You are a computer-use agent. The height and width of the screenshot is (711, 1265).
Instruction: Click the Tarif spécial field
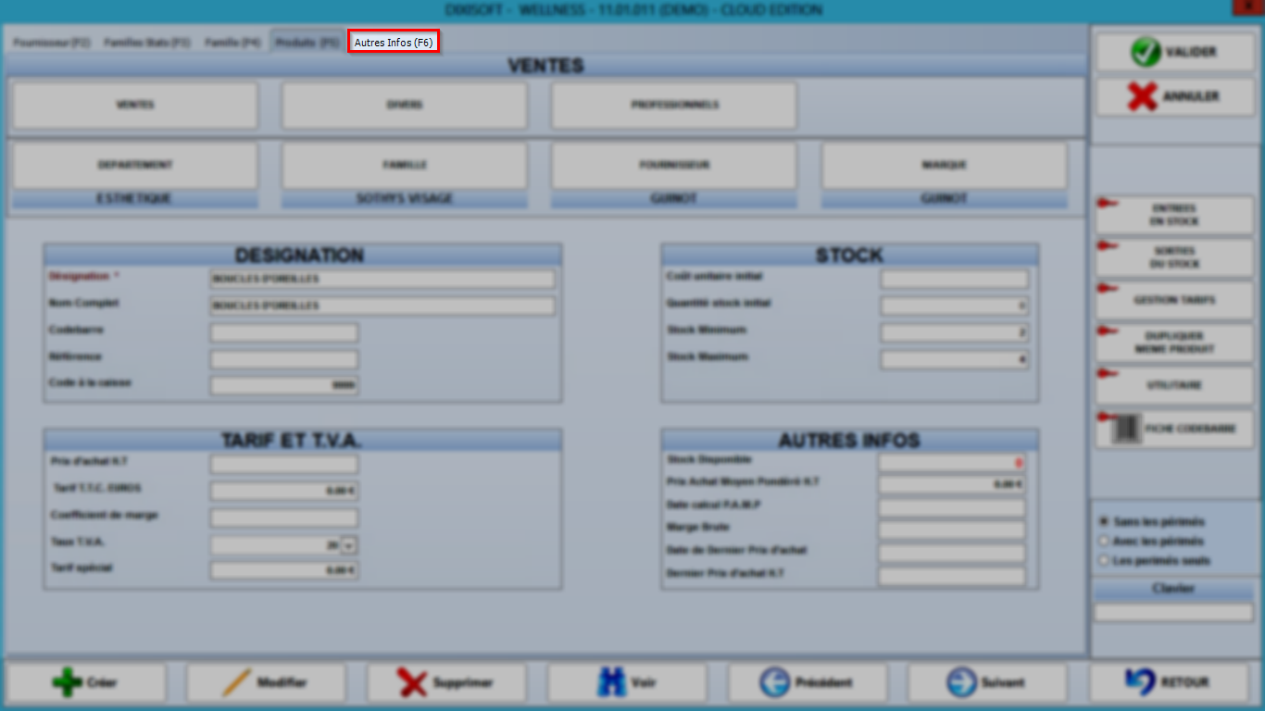284,570
